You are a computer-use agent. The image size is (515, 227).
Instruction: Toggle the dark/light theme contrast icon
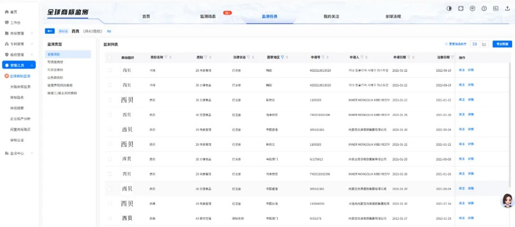coord(449,9)
